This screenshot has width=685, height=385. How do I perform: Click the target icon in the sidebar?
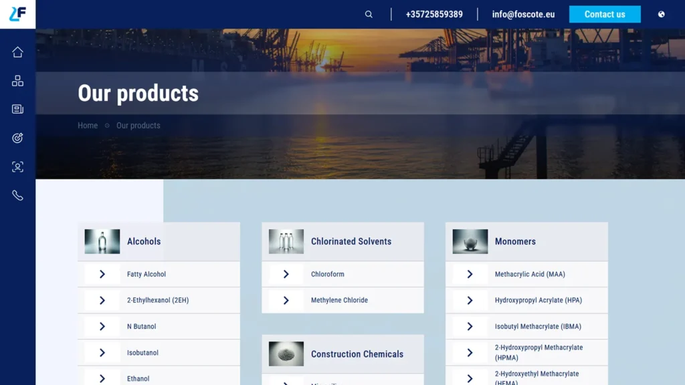click(x=17, y=138)
